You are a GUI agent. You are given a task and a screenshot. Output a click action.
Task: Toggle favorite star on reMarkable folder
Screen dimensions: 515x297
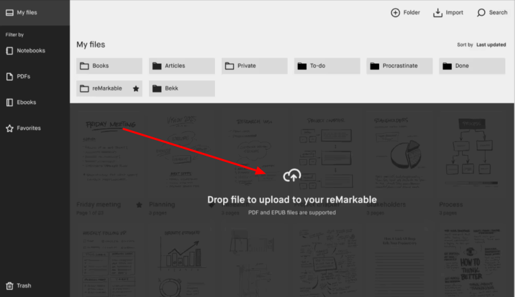136,88
